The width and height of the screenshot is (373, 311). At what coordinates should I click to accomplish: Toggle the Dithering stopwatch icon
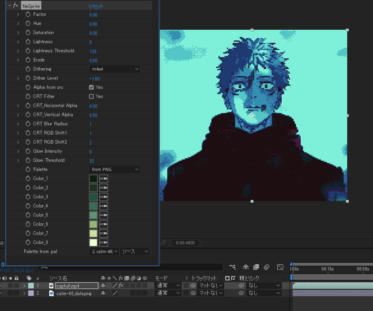tap(28, 69)
